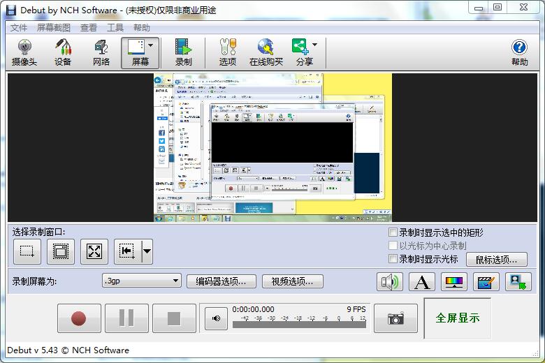Open the 帮助 menu in menu bar
Screen dimensions: 545x363
coord(141,27)
